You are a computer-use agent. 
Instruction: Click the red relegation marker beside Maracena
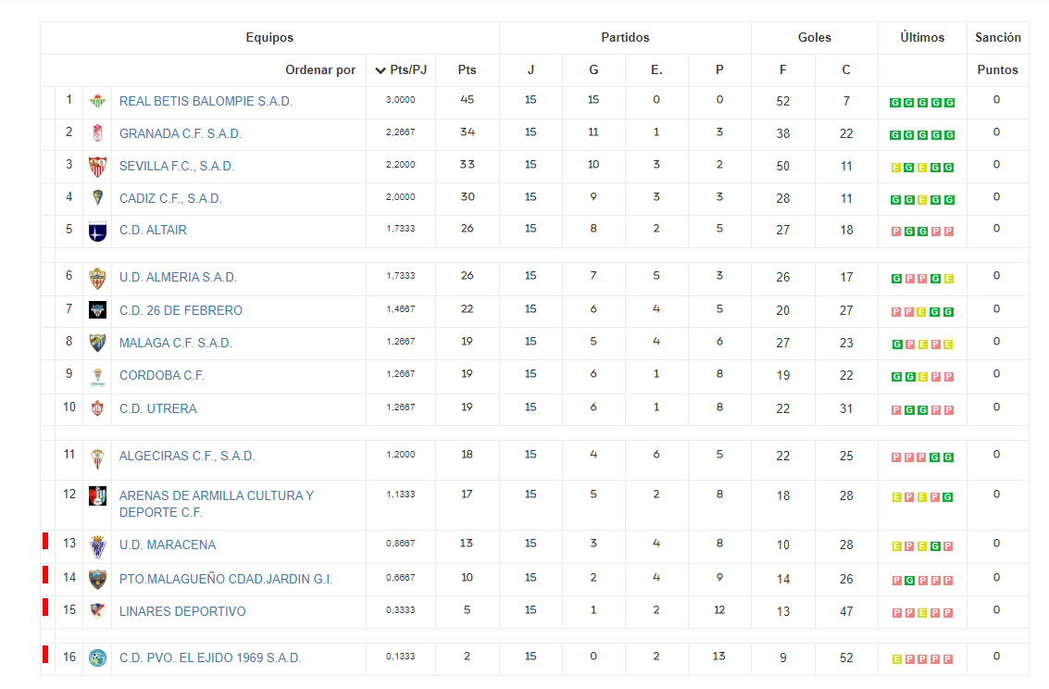point(45,541)
